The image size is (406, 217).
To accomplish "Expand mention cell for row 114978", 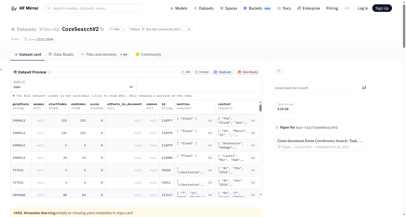I will (x=210, y=133).
